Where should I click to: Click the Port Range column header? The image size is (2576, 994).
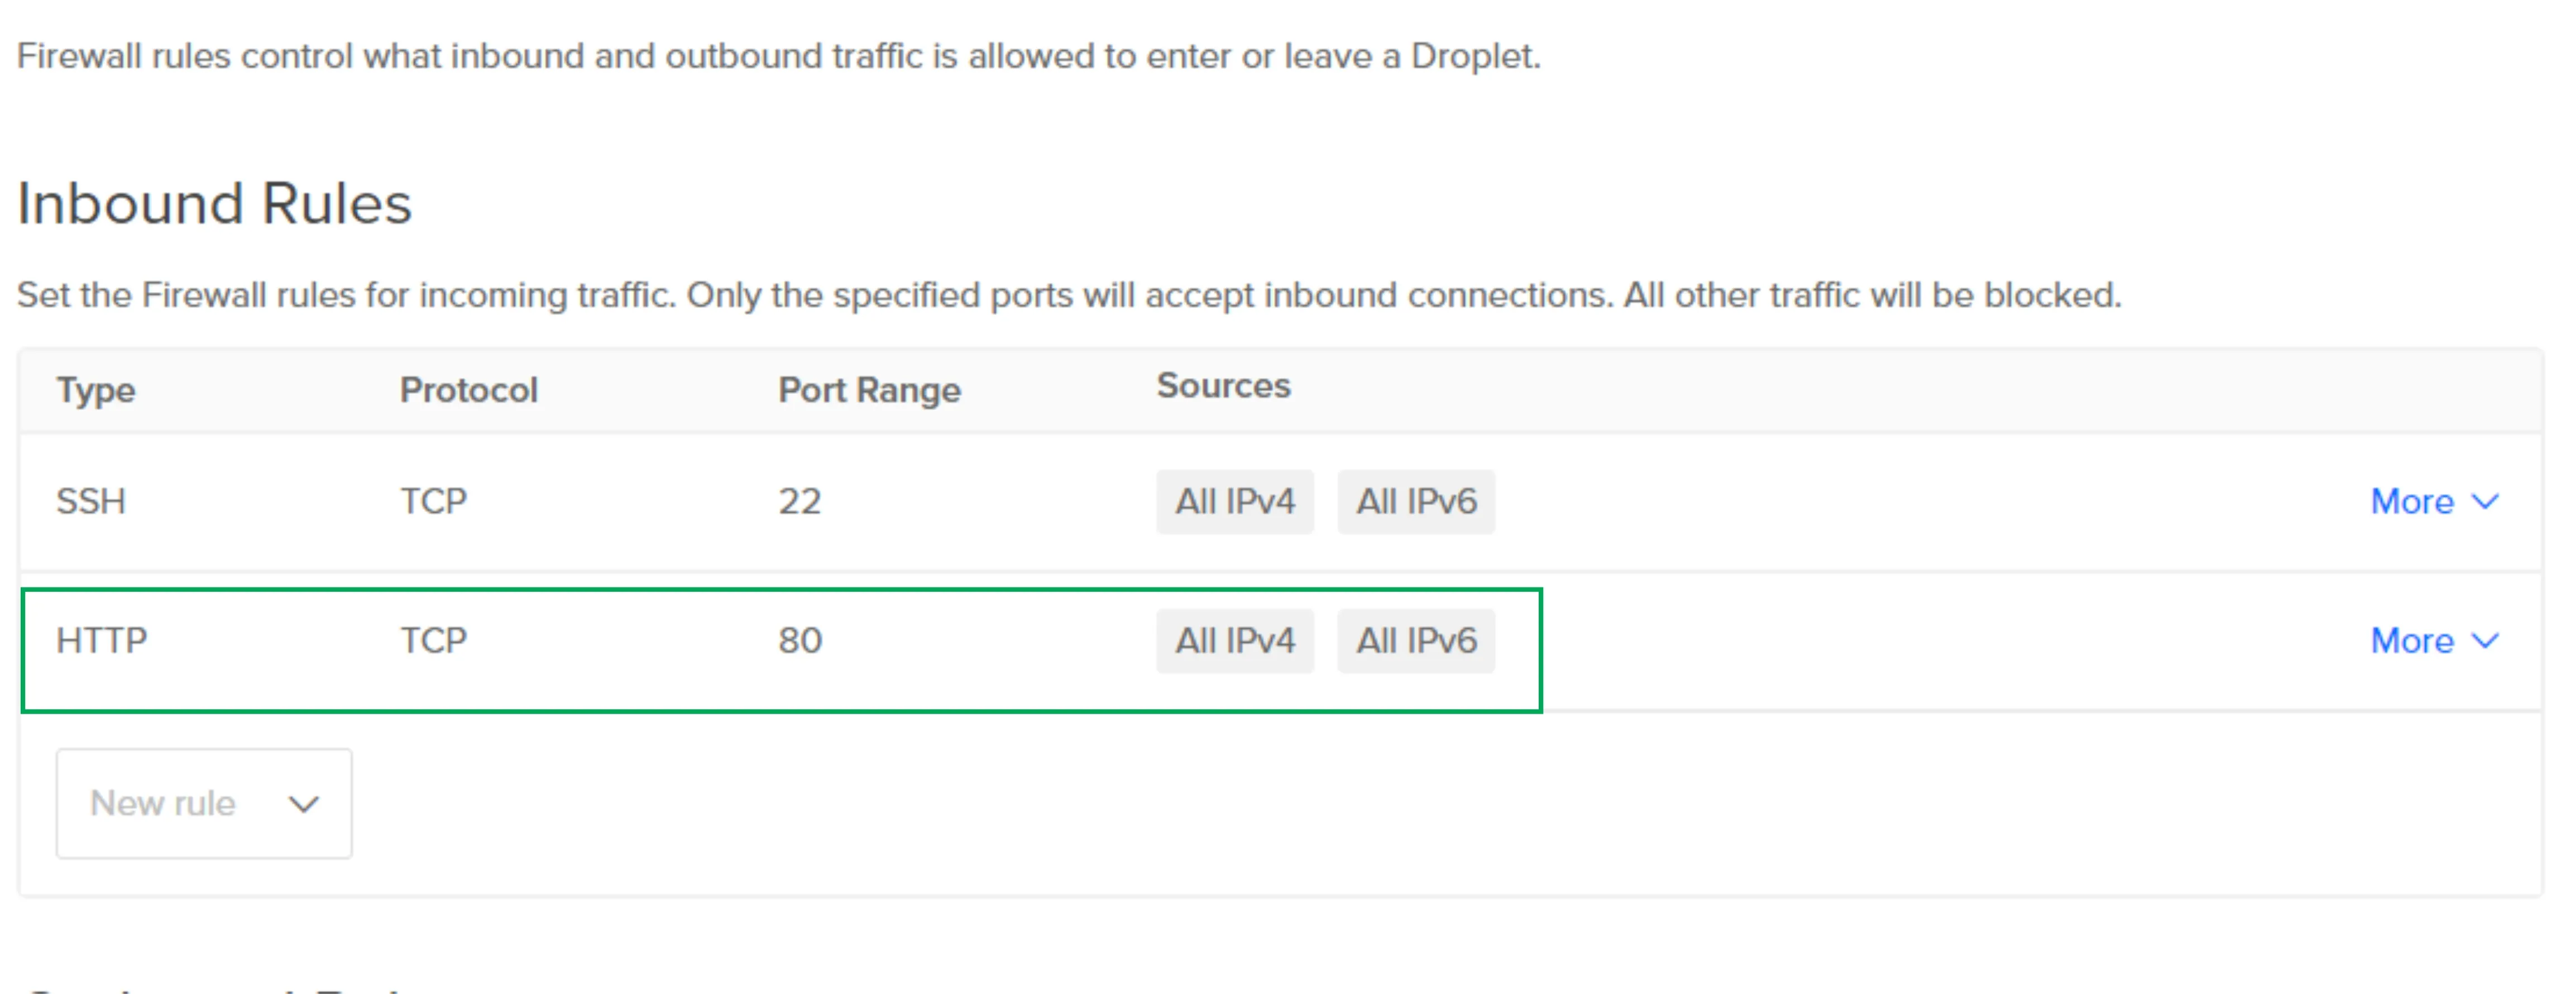tap(869, 390)
